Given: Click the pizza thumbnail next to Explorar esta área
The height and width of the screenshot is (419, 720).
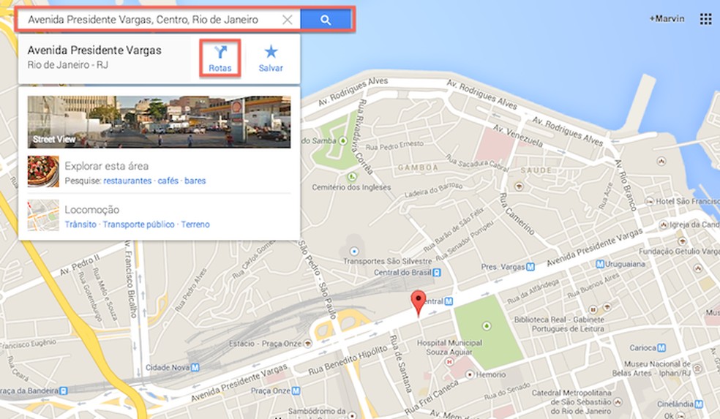Looking at the screenshot, I should [x=43, y=171].
